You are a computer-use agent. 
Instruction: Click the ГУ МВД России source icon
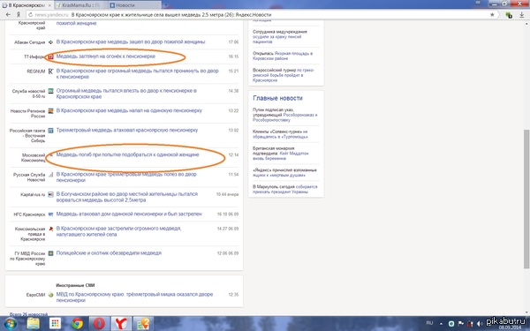[50, 253]
